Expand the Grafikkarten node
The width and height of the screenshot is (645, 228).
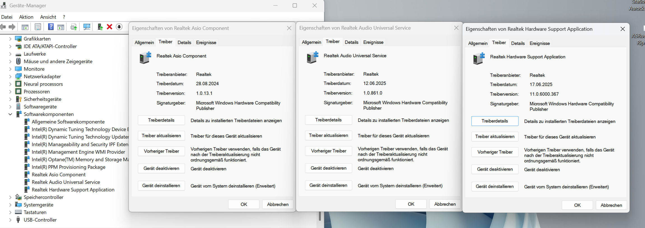coord(10,39)
